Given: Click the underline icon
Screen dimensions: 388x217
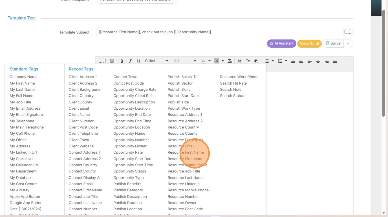Looking at the screenshot, I should coord(138,61).
